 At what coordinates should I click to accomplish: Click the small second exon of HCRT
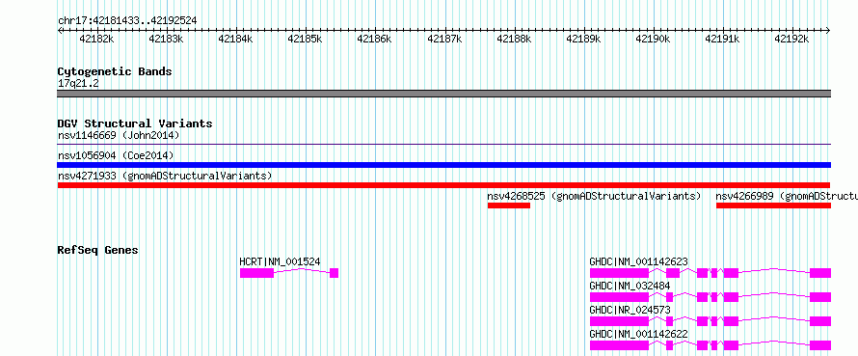click(x=335, y=273)
